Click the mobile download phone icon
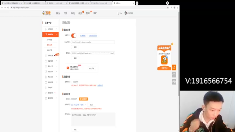Screen dimensions: 235x132 [119, 13]
